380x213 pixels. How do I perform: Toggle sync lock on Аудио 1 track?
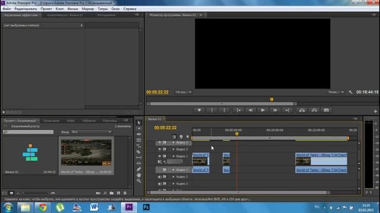[x=164, y=170]
